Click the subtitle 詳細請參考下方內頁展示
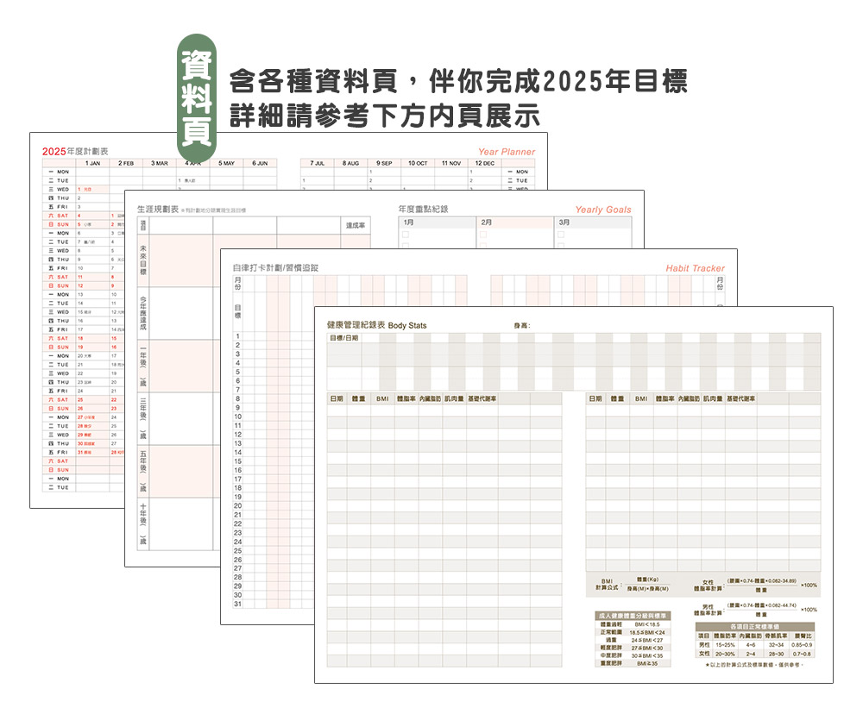The width and height of the screenshot is (863, 708). click(x=385, y=116)
